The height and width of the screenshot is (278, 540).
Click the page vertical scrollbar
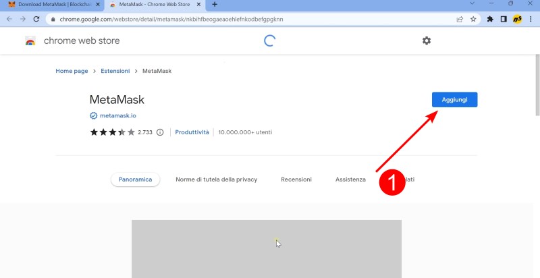point(537,84)
